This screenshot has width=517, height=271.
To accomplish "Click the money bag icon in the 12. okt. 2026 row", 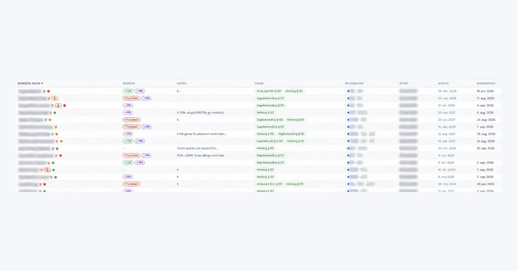I will (x=58, y=105).
